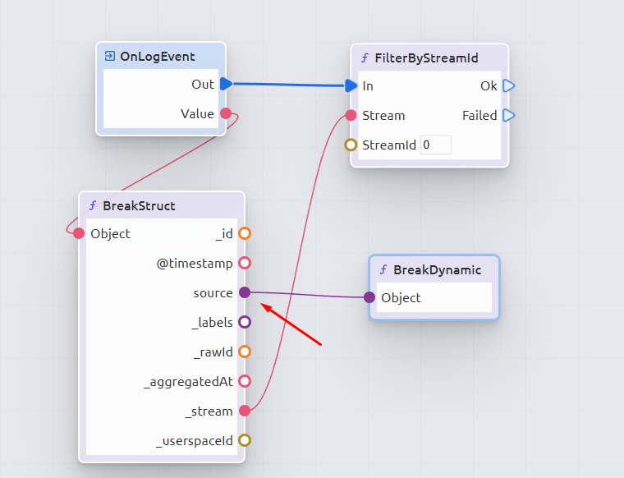624x478 pixels.
Task: Select the BreakStruct node header
Action: [139, 205]
